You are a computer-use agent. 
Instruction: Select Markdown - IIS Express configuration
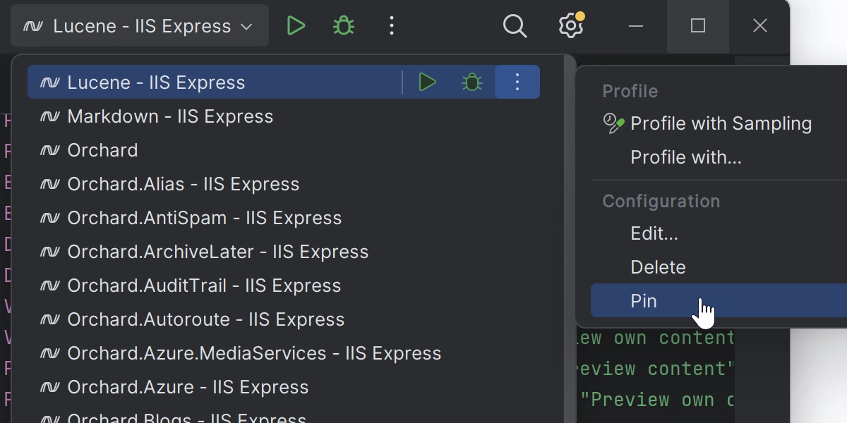(x=284, y=116)
